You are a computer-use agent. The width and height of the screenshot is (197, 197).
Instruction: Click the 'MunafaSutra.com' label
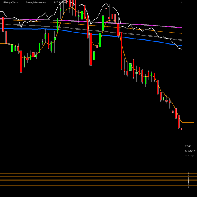pyautogui.click(x=36, y=2)
